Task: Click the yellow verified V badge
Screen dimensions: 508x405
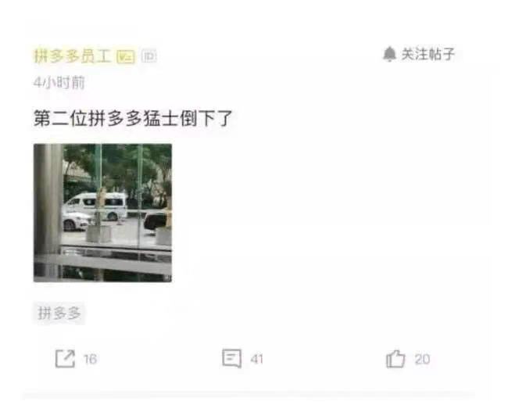Action: tap(125, 57)
